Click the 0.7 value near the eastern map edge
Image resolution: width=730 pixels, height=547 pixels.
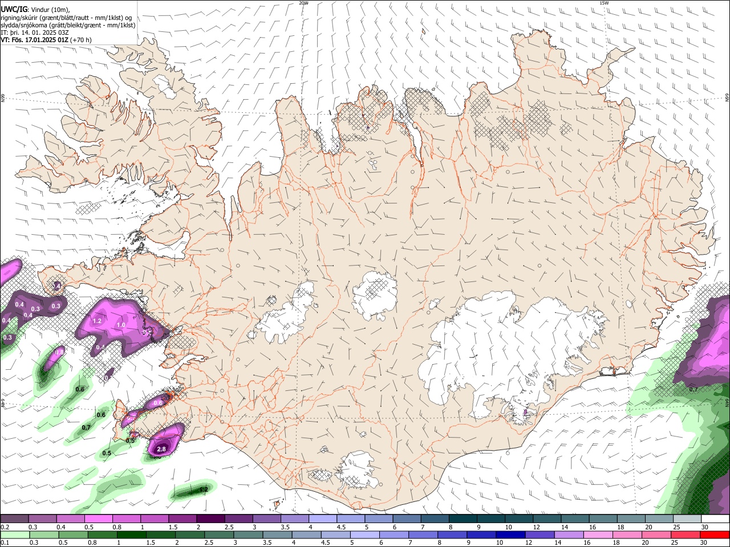(693, 389)
